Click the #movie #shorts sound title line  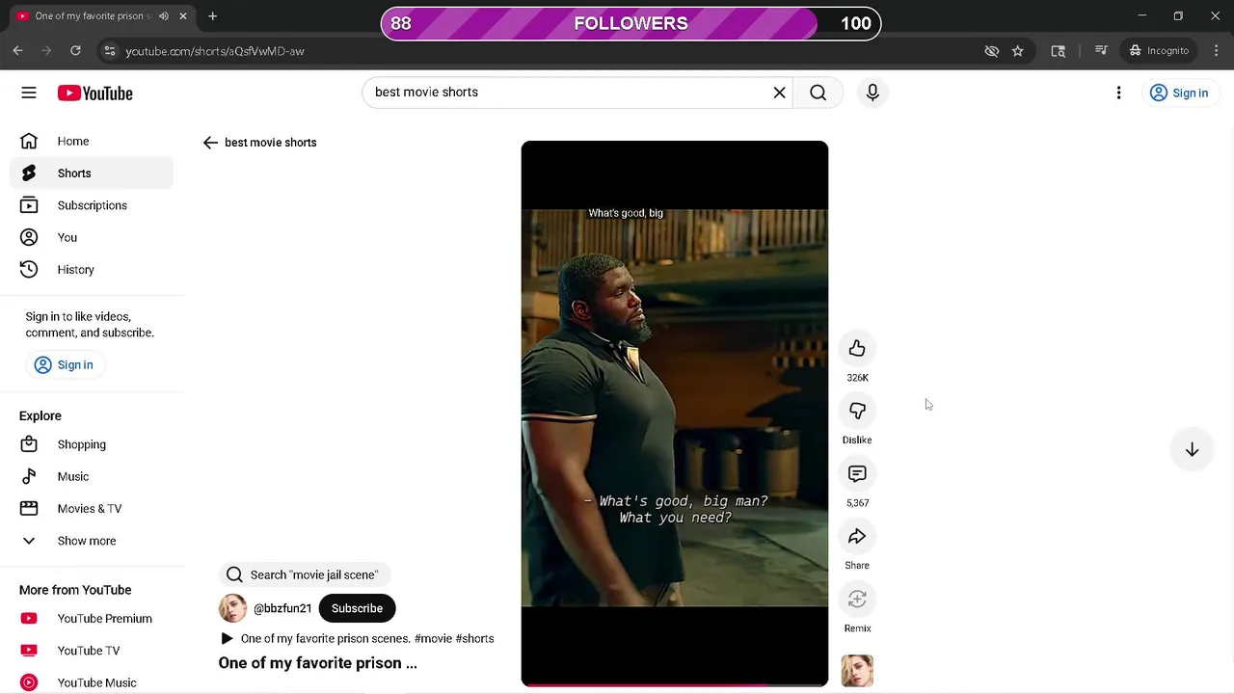tap(358, 638)
